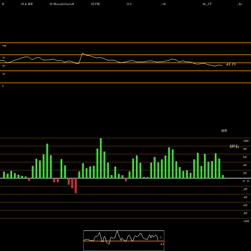Click the tallest green histogram bar
The image size is (251, 251).
pos(101,158)
